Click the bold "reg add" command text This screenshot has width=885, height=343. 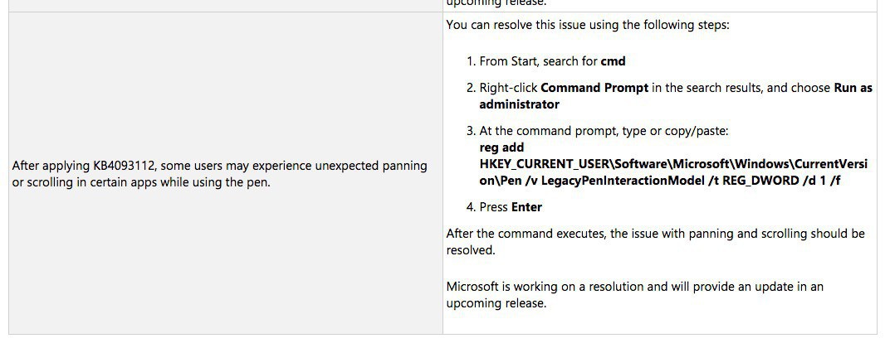501,147
